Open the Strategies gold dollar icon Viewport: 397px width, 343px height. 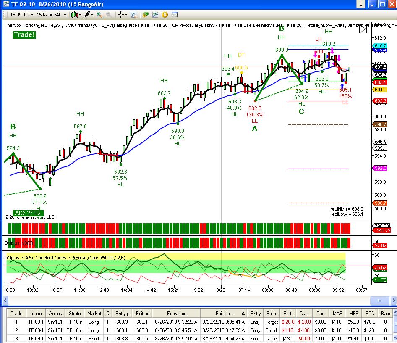pos(165,15)
